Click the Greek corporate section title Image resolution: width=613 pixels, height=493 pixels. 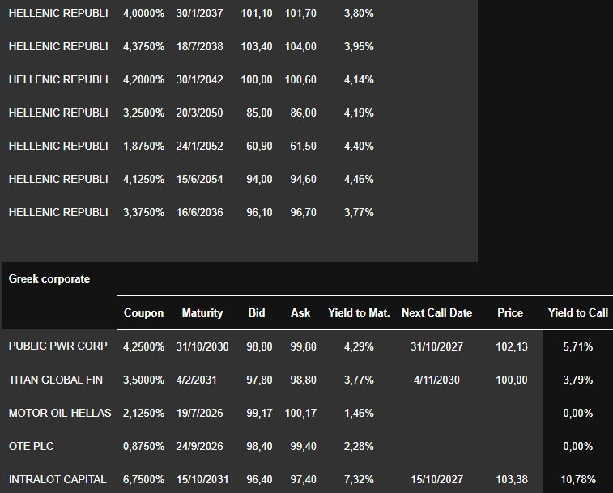click(49, 278)
